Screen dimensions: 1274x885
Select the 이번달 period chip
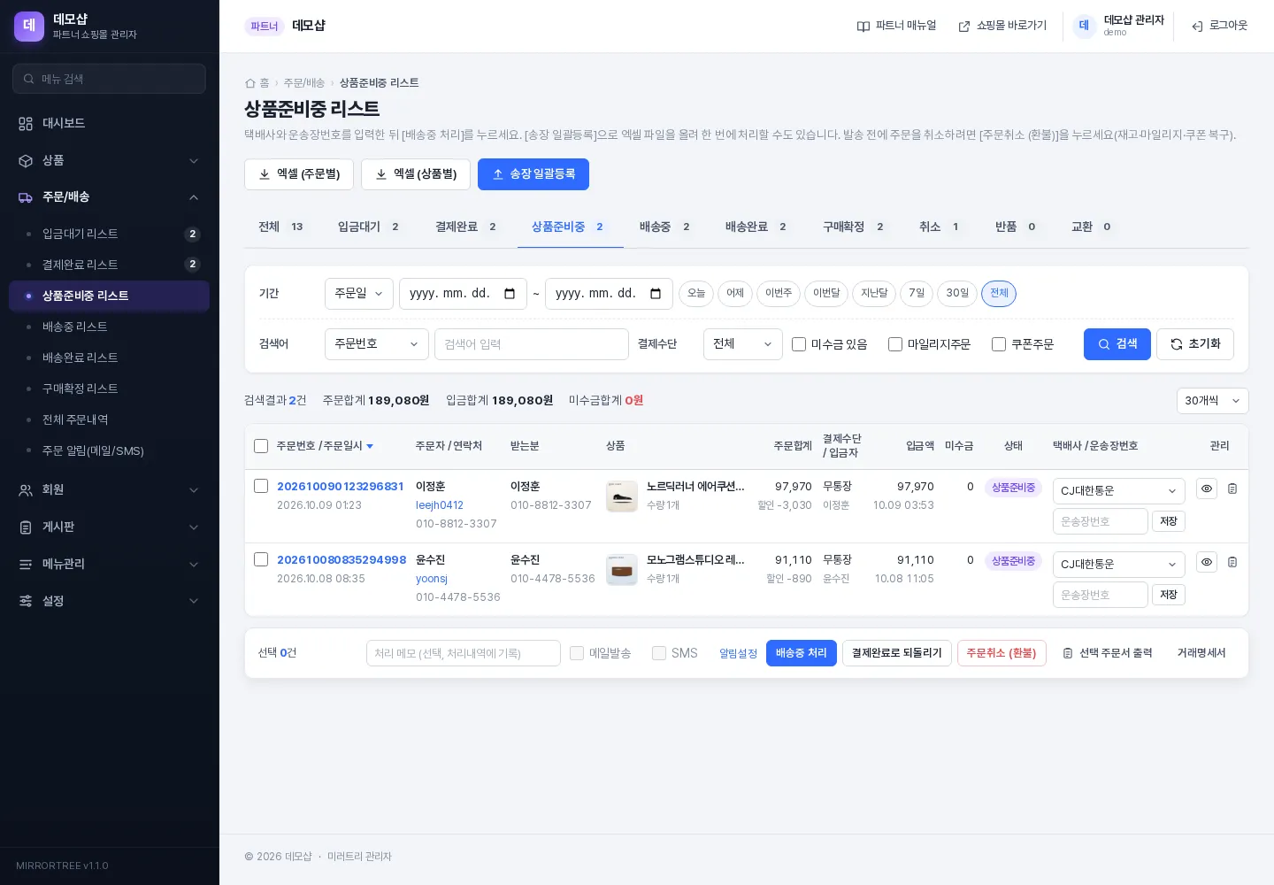coord(826,294)
